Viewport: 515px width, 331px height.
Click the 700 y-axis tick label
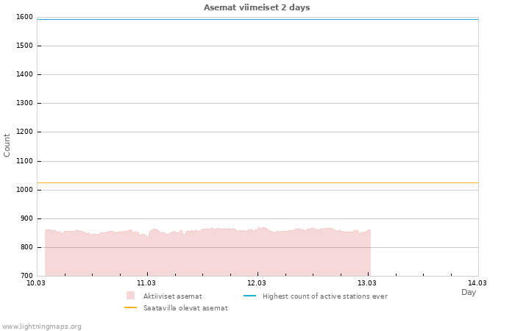(26, 276)
